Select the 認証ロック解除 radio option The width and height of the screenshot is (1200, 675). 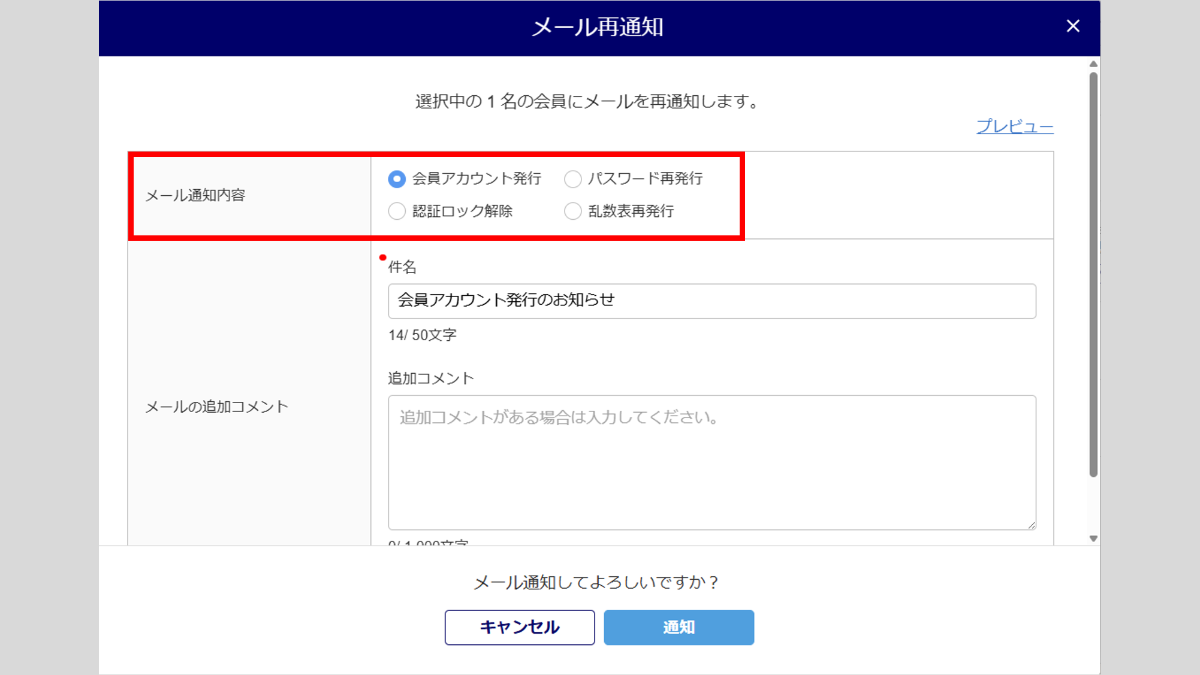tap(397, 211)
